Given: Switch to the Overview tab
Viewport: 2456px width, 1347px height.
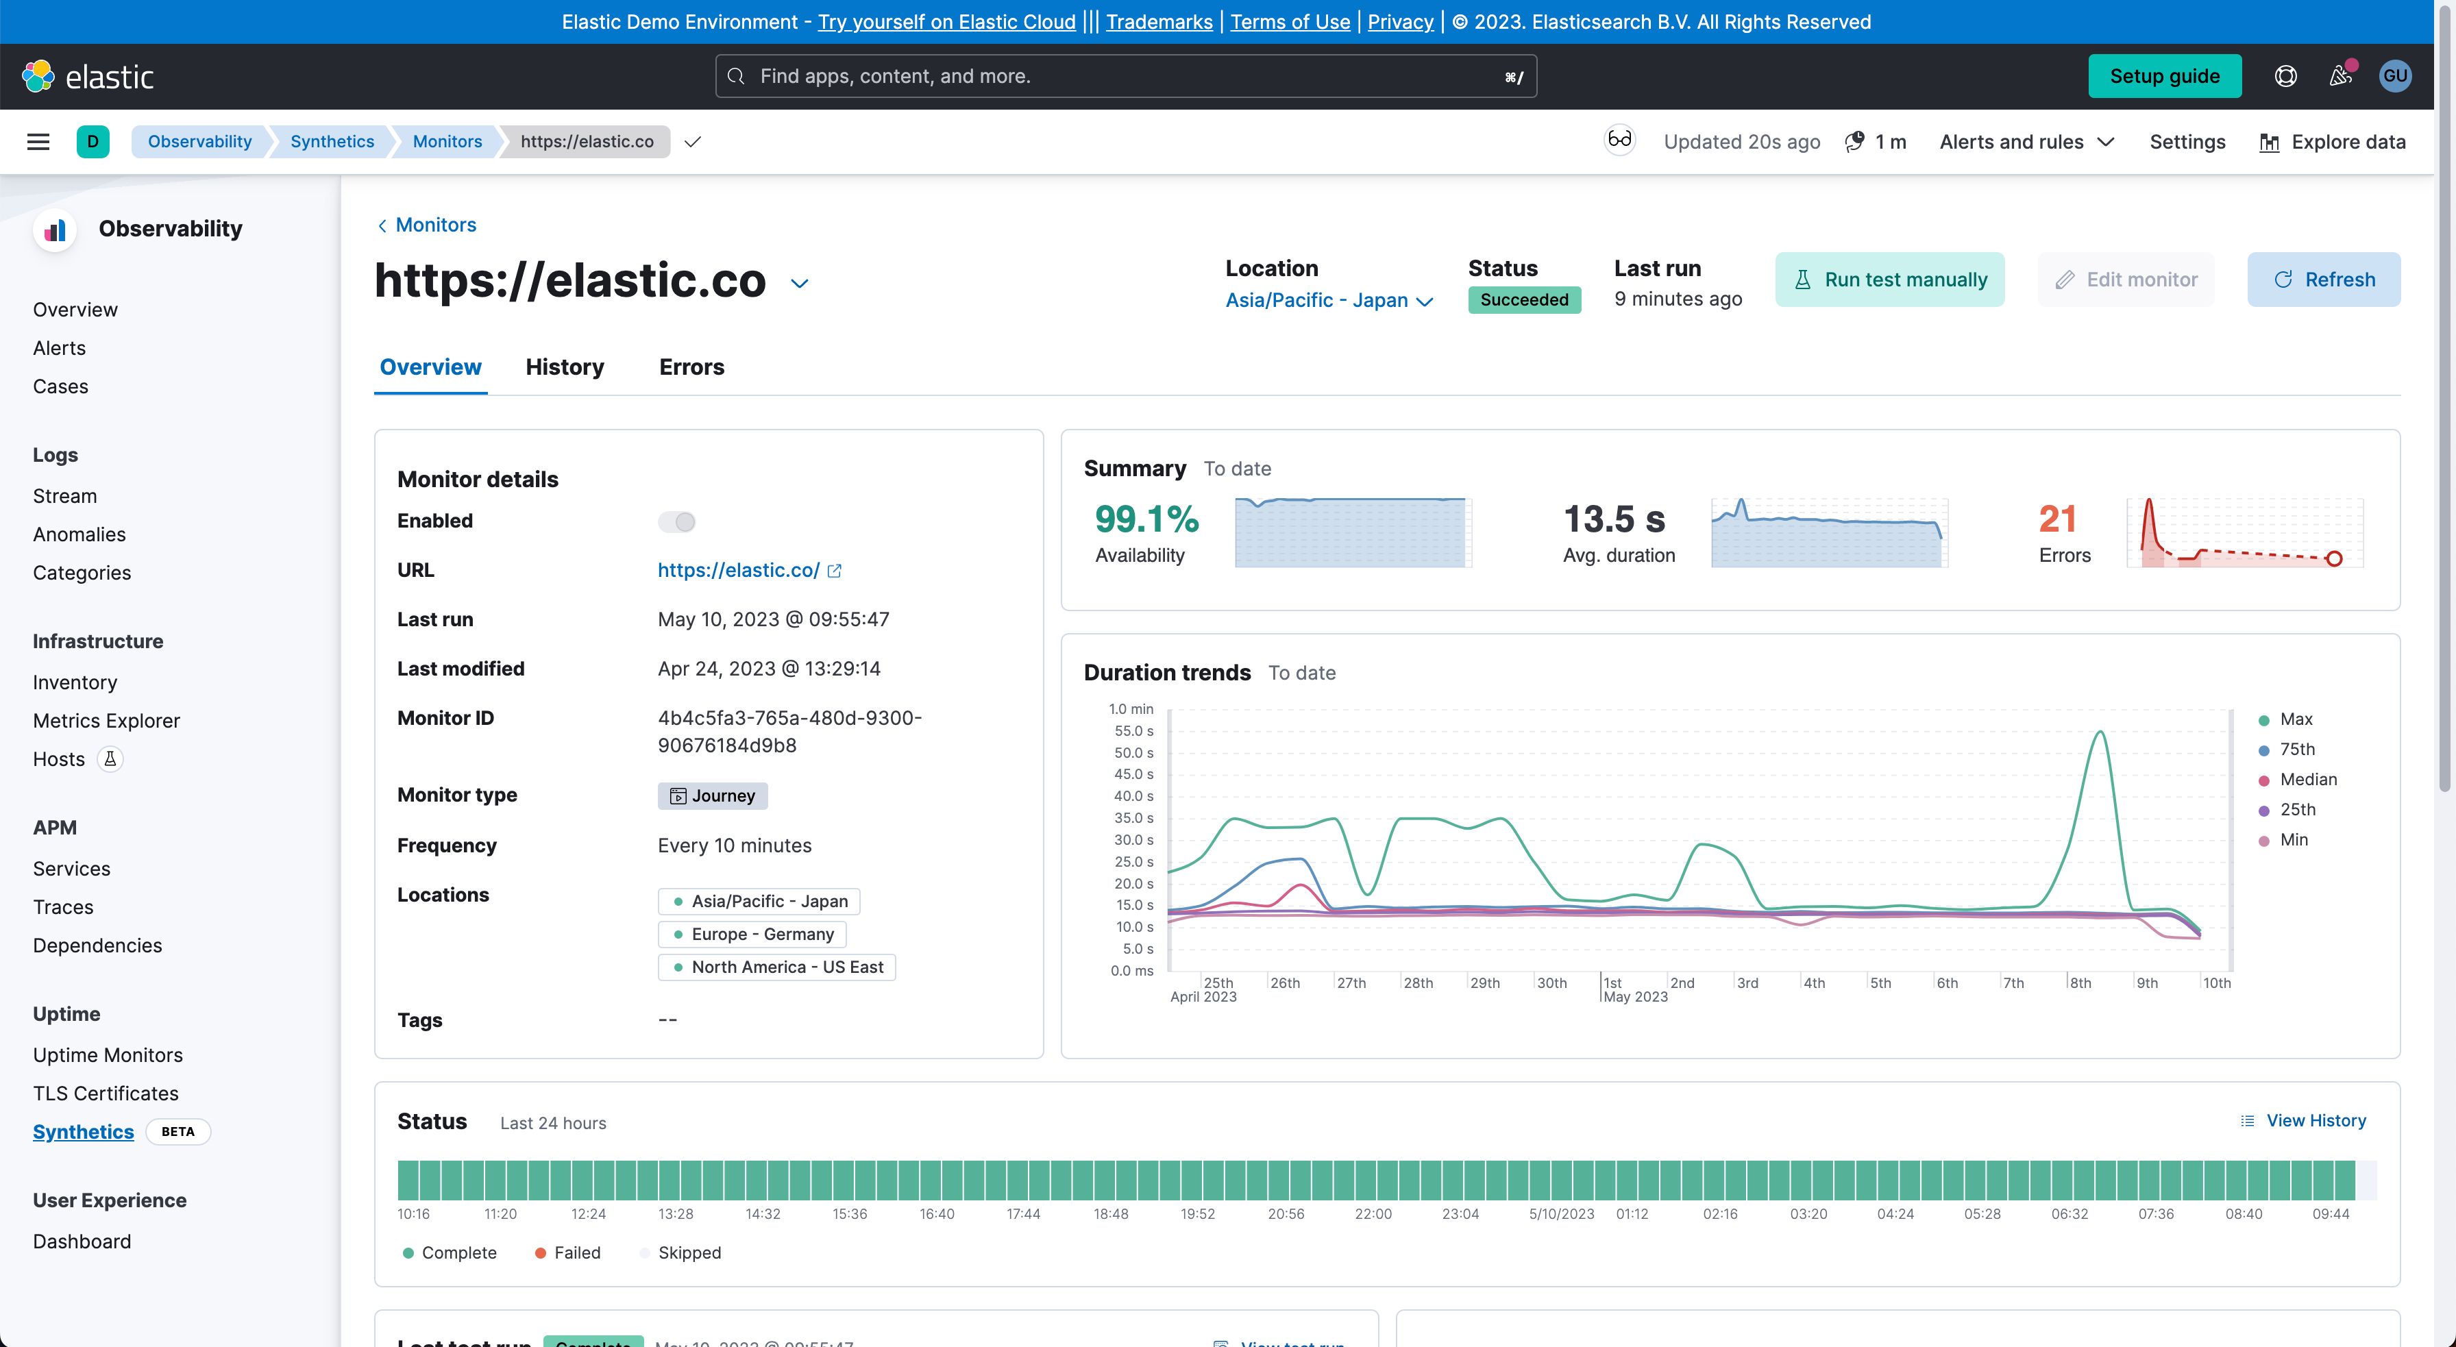Looking at the screenshot, I should tap(430, 367).
